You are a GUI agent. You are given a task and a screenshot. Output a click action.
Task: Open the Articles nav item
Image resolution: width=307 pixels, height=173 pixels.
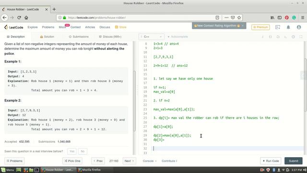(x=90, y=27)
